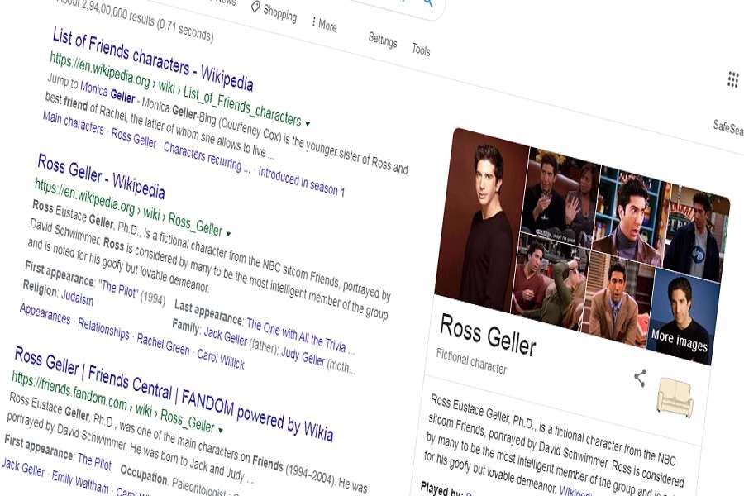Click the Fictional character subtitle
Screen dimensions: 744x496
point(471,361)
